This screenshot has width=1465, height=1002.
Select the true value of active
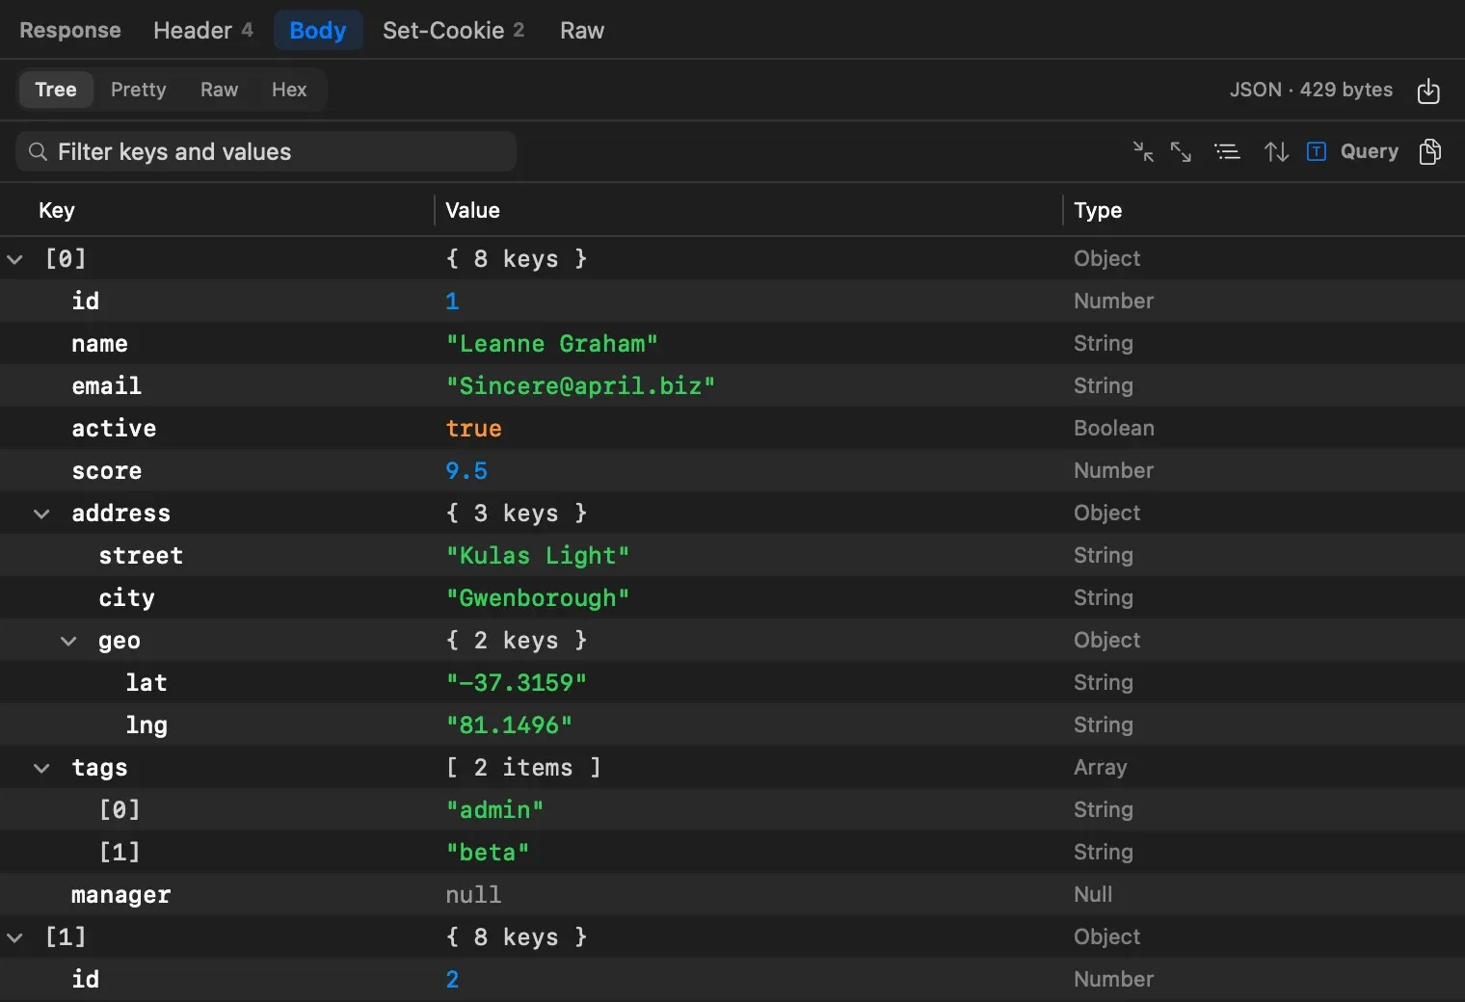(x=473, y=429)
